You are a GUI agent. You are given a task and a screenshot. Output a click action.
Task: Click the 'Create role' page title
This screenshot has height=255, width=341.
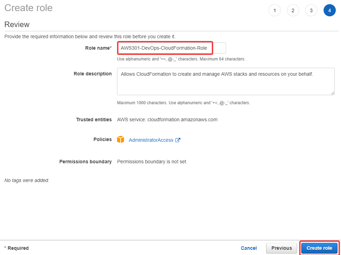tap(29, 8)
